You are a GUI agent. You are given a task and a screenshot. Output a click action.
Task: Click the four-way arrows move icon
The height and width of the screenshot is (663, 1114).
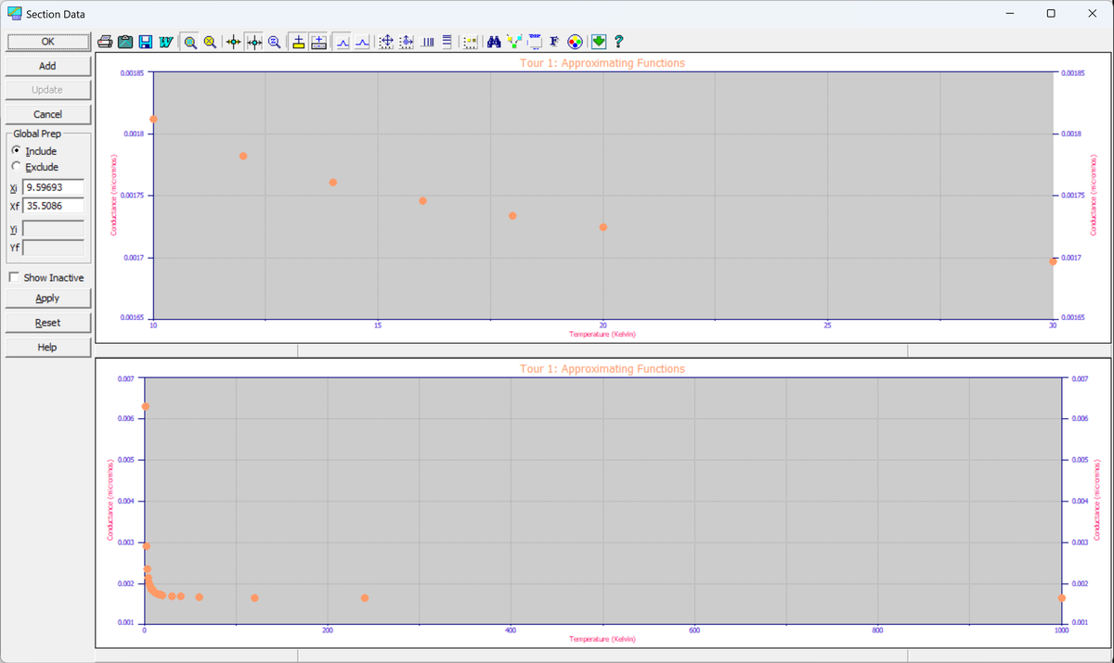point(387,42)
